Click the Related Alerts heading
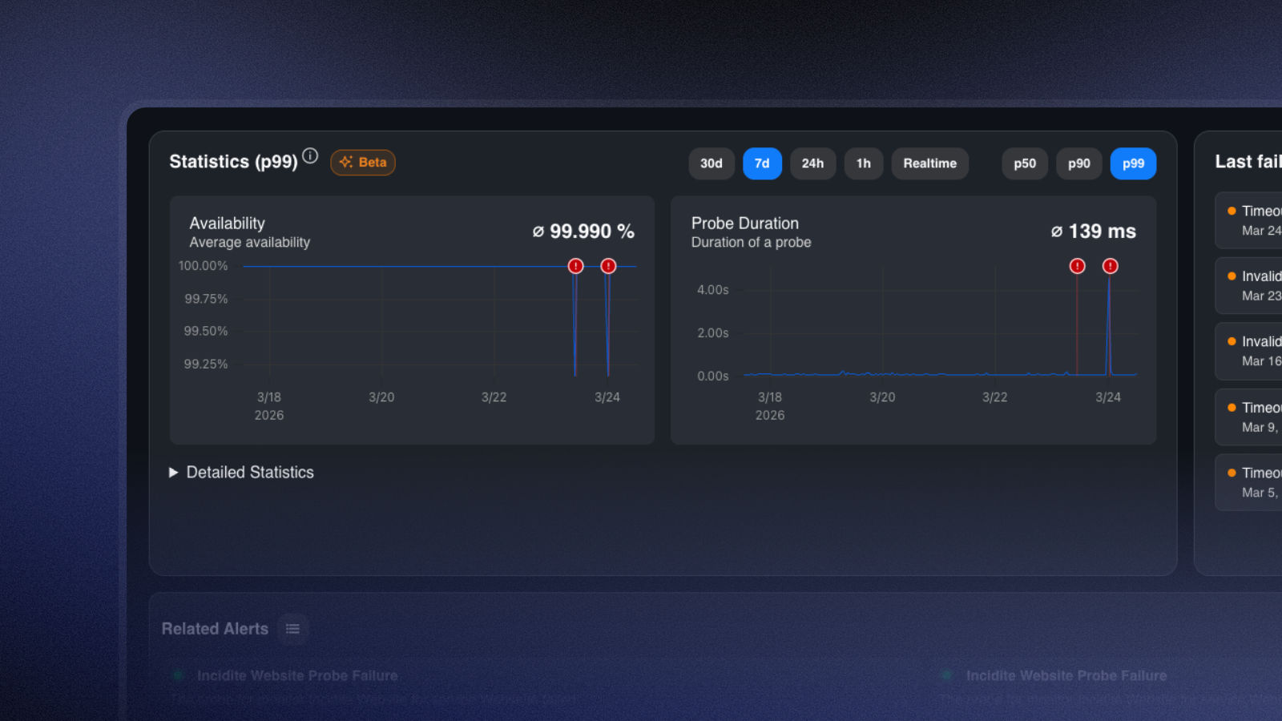This screenshot has height=721, width=1282. click(x=215, y=629)
